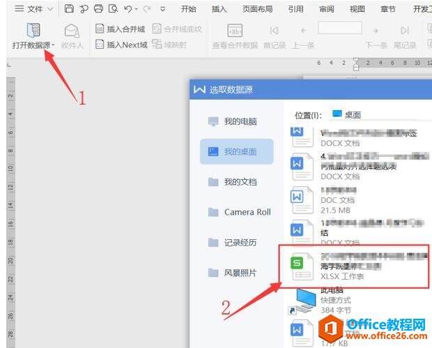Viewport: 432px width, 348px height.
Task: Expand the Undo history dropdown arrow
Action: pyautogui.click(x=137, y=9)
